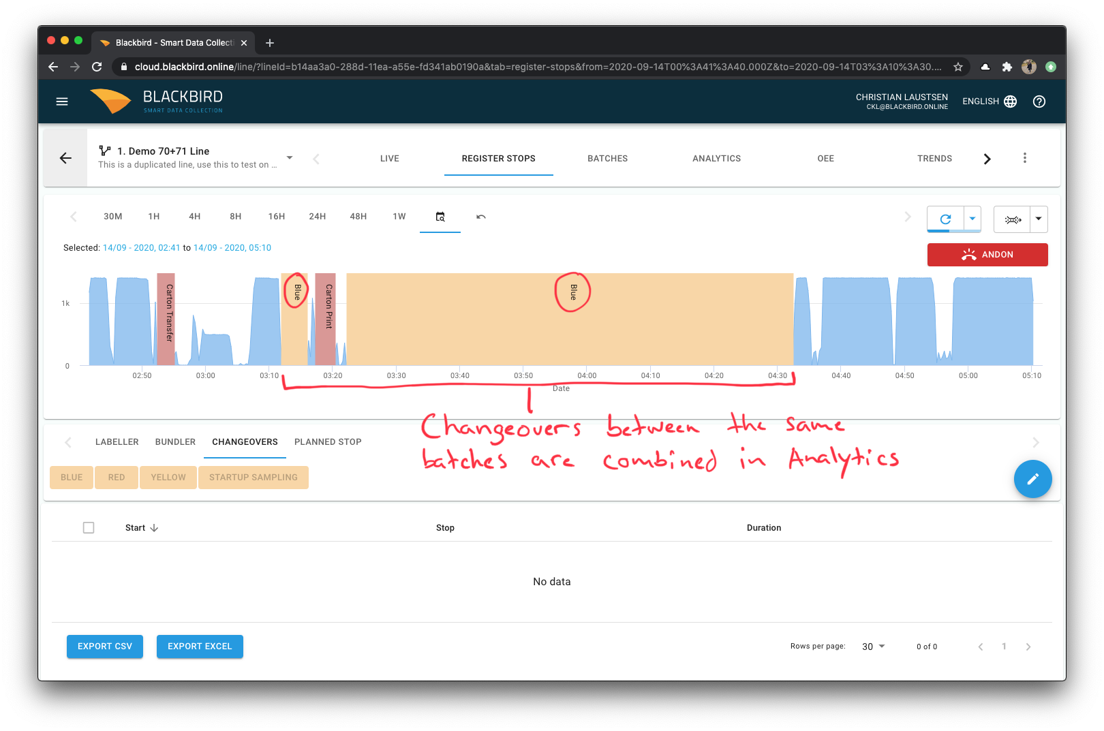Viewport: 1104px width, 731px height.
Task: Open the language globe selector
Action: (x=1011, y=102)
